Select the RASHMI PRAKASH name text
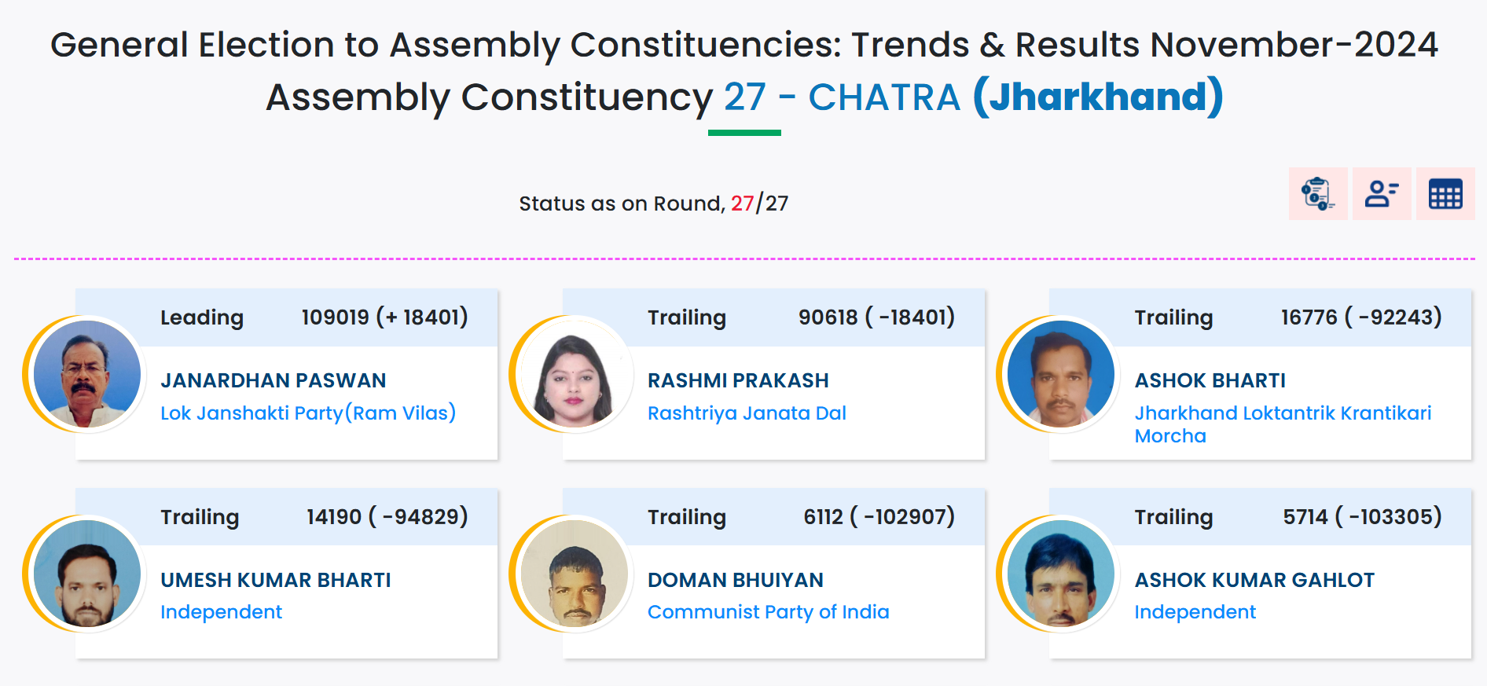1487x686 pixels. point(738,380)
